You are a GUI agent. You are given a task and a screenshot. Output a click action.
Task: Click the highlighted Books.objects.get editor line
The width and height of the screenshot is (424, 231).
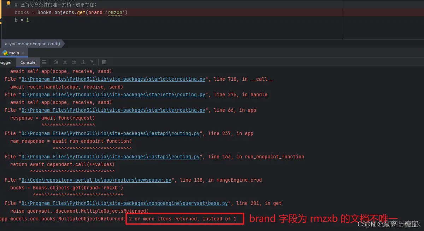click(71, 12)
